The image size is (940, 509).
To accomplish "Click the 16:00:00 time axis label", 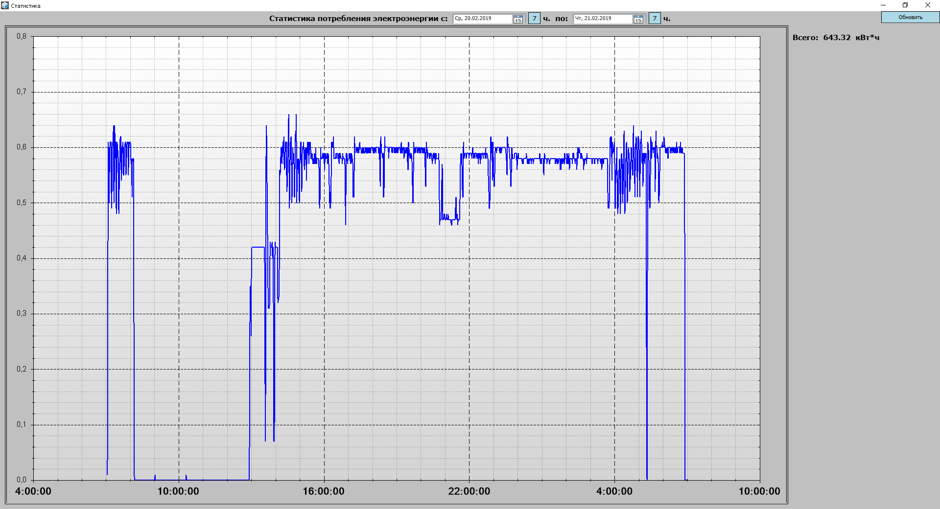I will [x=323, y=491].
